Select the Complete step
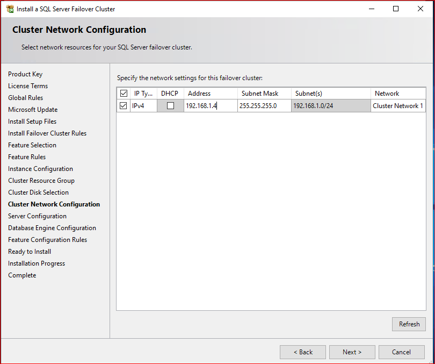 [22, 275]
